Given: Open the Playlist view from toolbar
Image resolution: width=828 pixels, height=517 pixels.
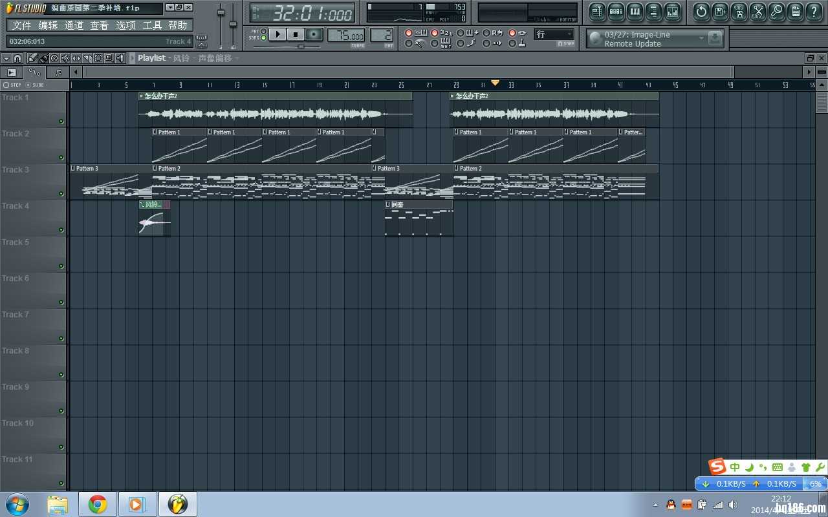Looking at the screenshot, I should coord(596,11).
